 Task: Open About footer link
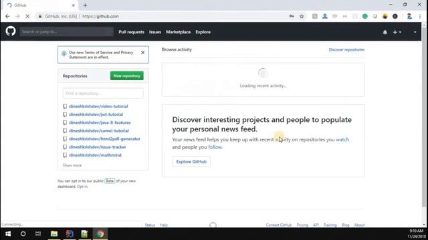tap(359, 225)
